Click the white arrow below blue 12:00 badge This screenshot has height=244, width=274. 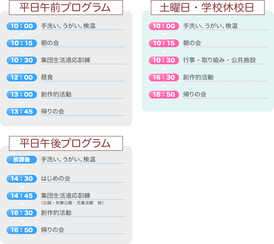(x=22, y=86)
